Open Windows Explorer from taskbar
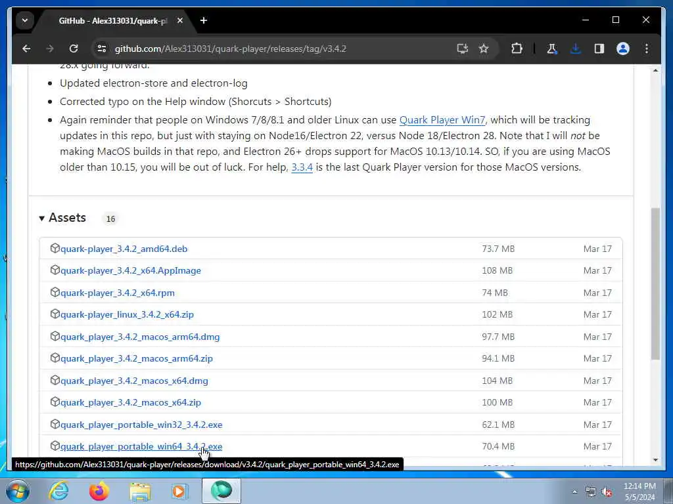Viewport: 673px width, 504px height. pyautogui.click(x=140, y=491)
